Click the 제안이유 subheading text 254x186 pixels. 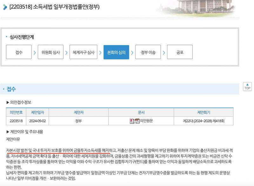[x=13, y=139]
